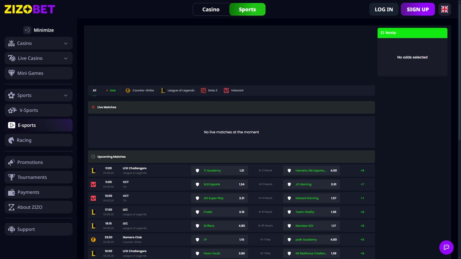
Task: Click the E-sports play icon
Action: (x=12, y=125)
